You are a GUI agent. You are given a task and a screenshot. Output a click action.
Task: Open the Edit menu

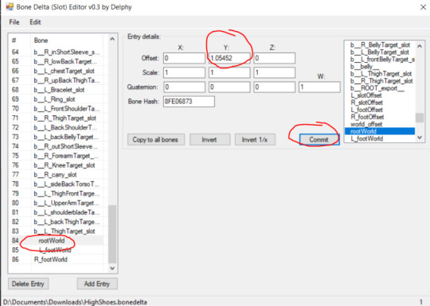(35, 22)
